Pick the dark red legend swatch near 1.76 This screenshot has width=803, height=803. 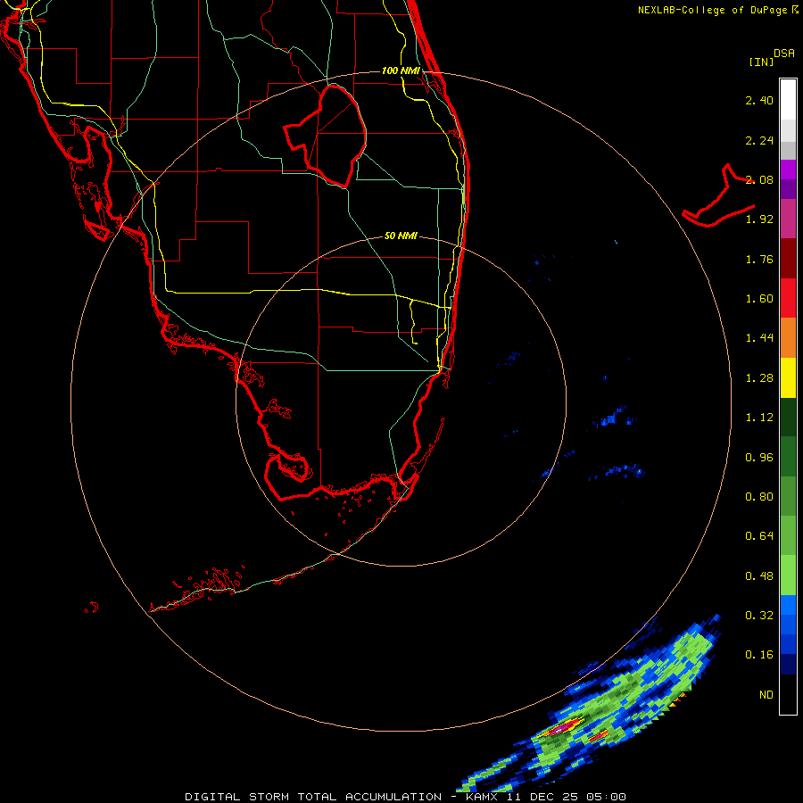(788, 259)
